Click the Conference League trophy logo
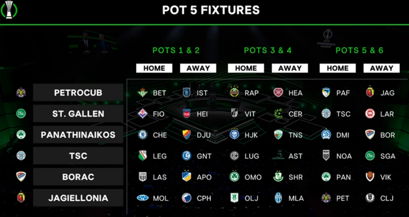The width and height of the screenshot is (409, 217). (9, 10)
